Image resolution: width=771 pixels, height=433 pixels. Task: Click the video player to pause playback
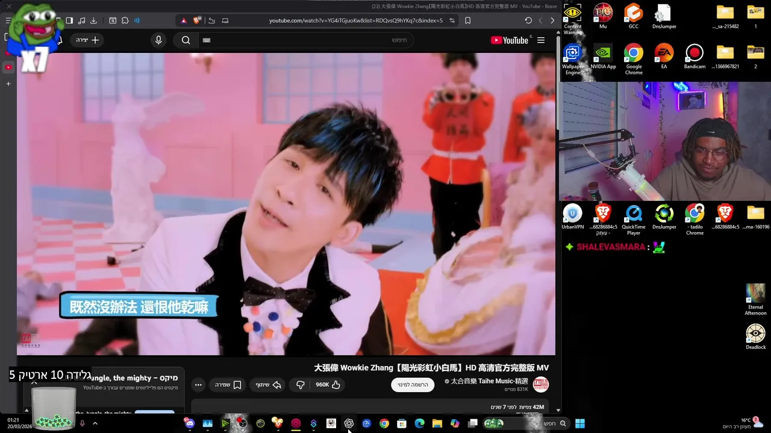[x=286, y=204]
